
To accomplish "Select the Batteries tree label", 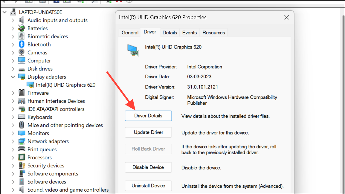I will tap(37, 28).
